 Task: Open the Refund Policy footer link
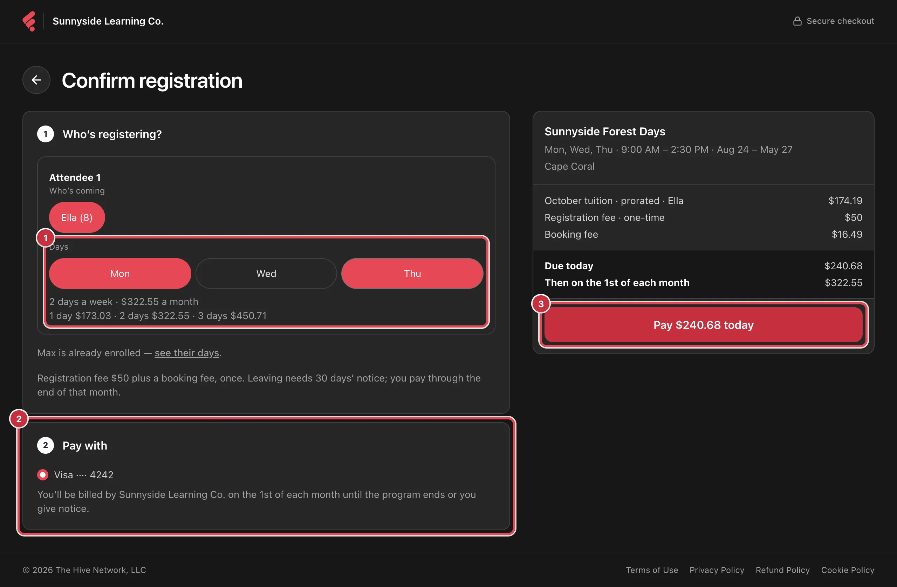(x=782, y=570)
